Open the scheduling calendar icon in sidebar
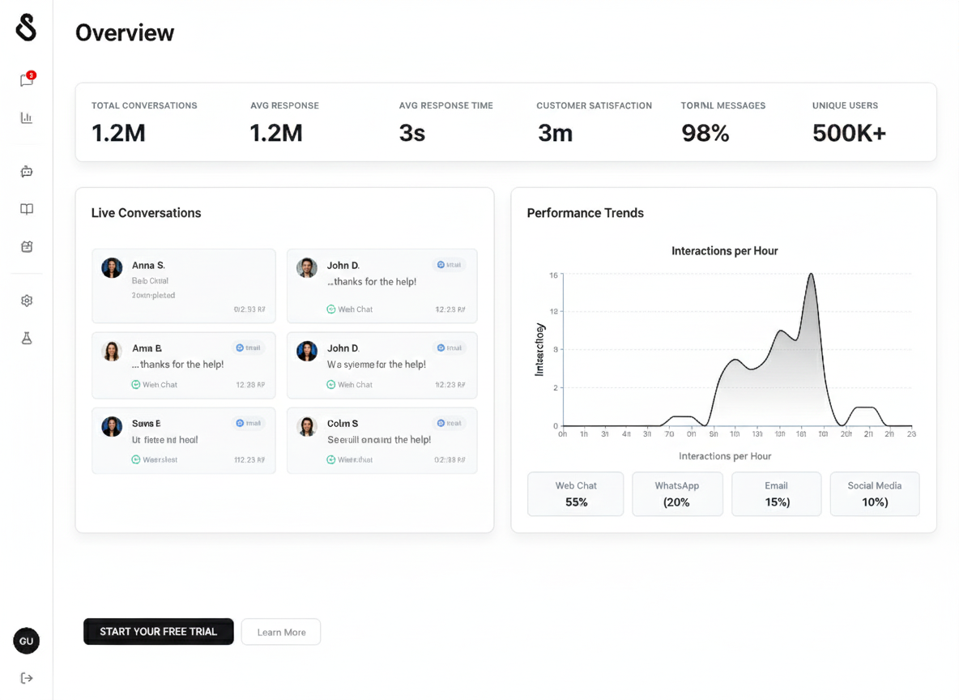 26,247
